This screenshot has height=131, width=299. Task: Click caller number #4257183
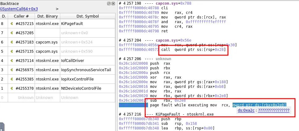click(x=25, y=42)
